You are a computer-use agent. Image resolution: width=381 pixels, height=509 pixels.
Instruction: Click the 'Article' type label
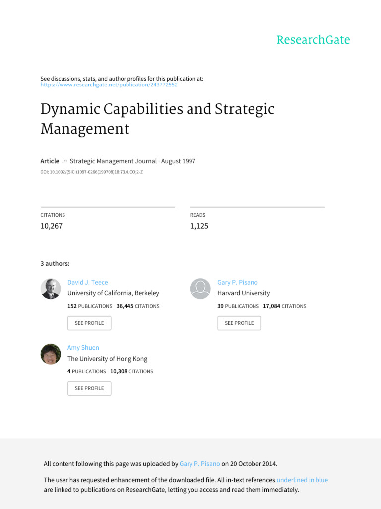tap(50, 161)
